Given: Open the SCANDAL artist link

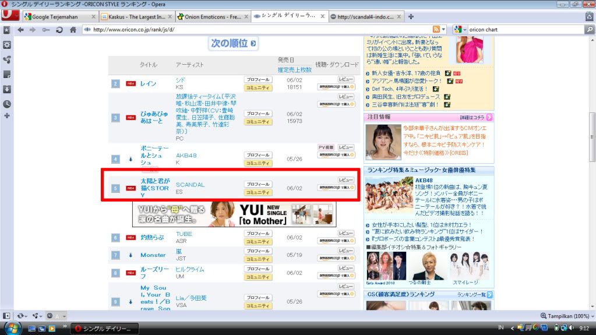Looking at the screenshot, I should tap(190, 185).
